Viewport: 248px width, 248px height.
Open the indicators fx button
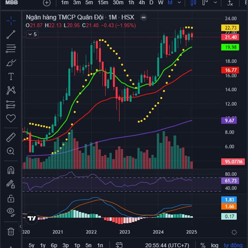click(x=230, y=3)
